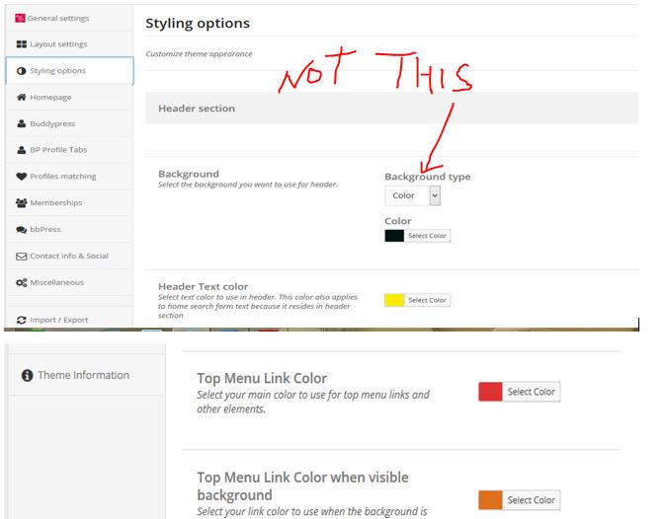The image size is (667, 519).
Task: Click Select Color for Top Menu Link
Action: click(531, 392)
